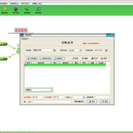Open the last menu in the main menu bar
Viewport: 133px width, 133px height.
37,4
